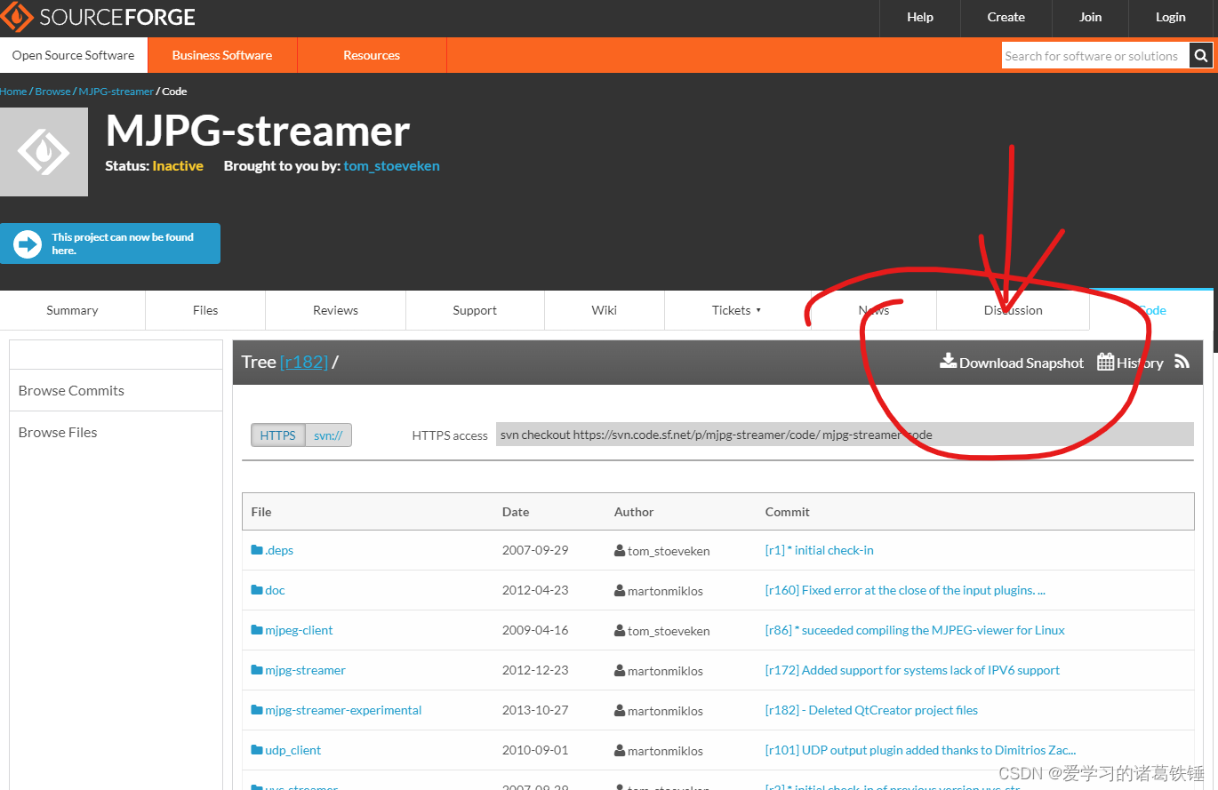Expand the Tickets dropdown arrow
Image resolution: width=1218 pixels, height=790 pixels.
point(758,311)
